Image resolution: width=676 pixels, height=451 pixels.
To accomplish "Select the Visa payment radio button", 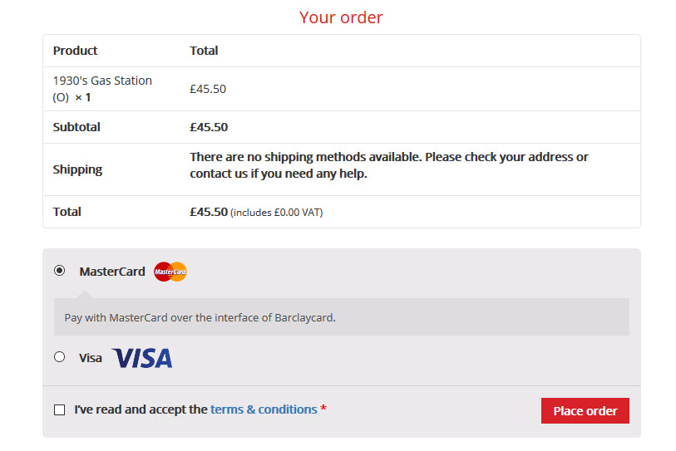I will (60, 356).
